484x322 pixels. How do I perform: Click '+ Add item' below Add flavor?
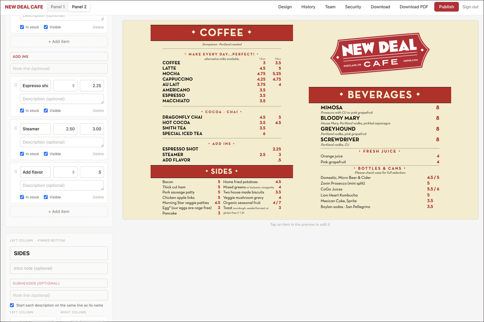click(59, 212)
